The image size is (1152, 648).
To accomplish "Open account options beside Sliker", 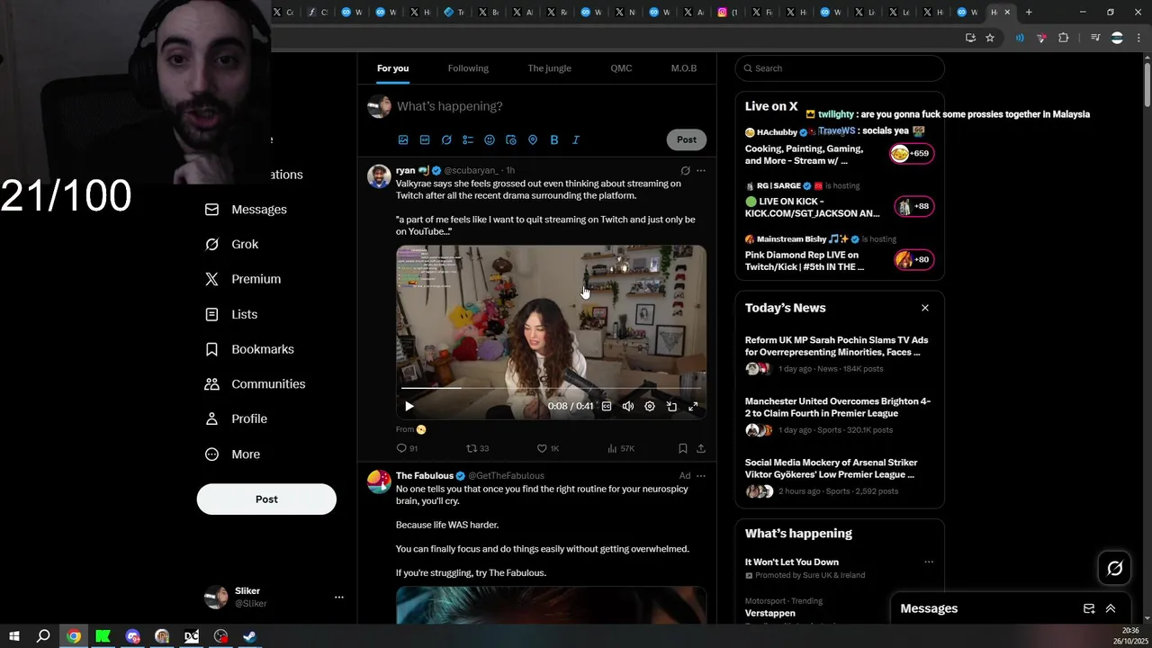I will tap(339, 598).
